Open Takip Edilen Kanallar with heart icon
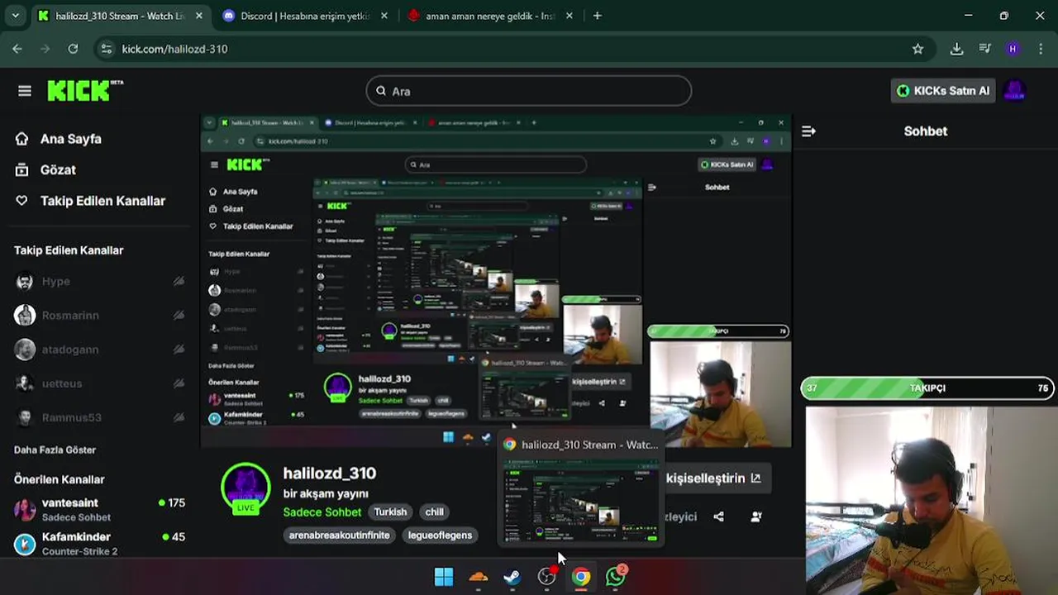 (x=91, y=201)
